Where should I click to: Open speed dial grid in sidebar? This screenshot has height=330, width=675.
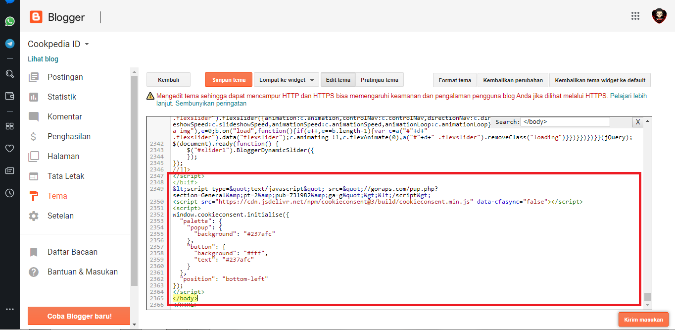(9, 126)
